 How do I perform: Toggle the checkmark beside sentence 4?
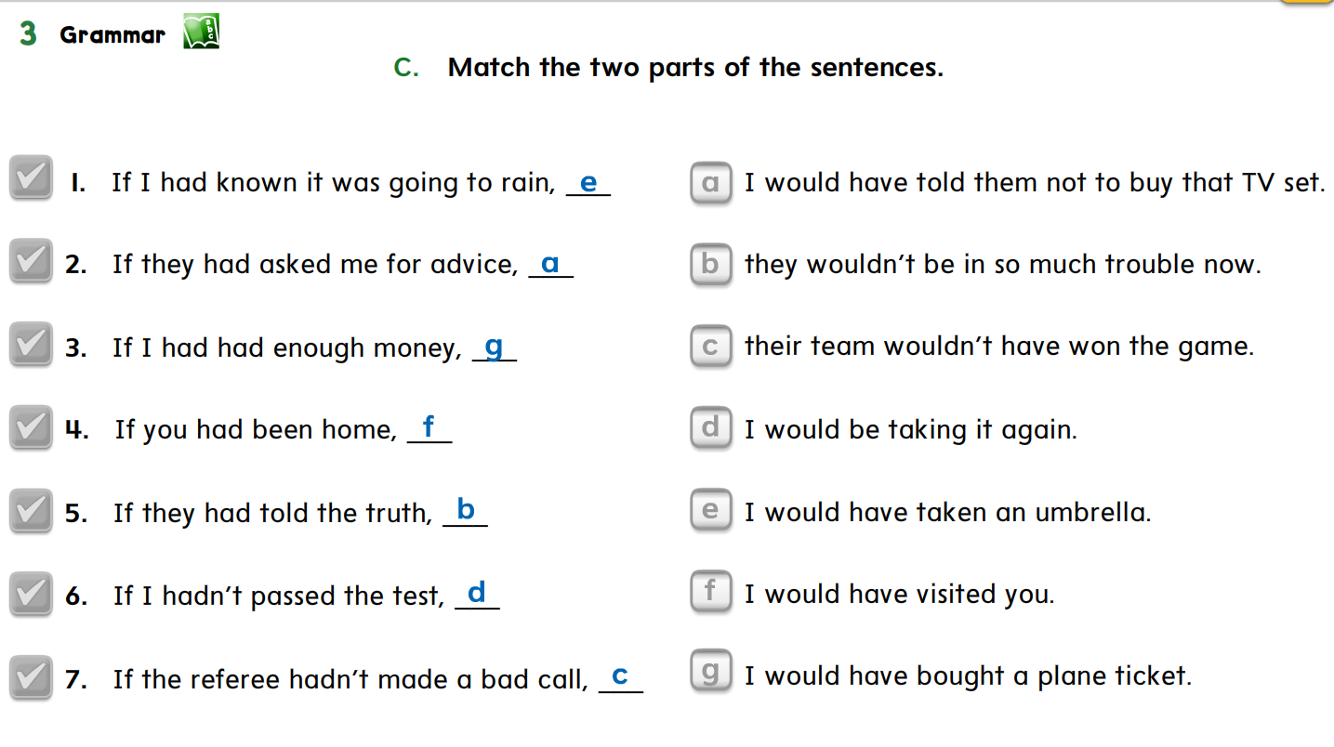[31, 427]
